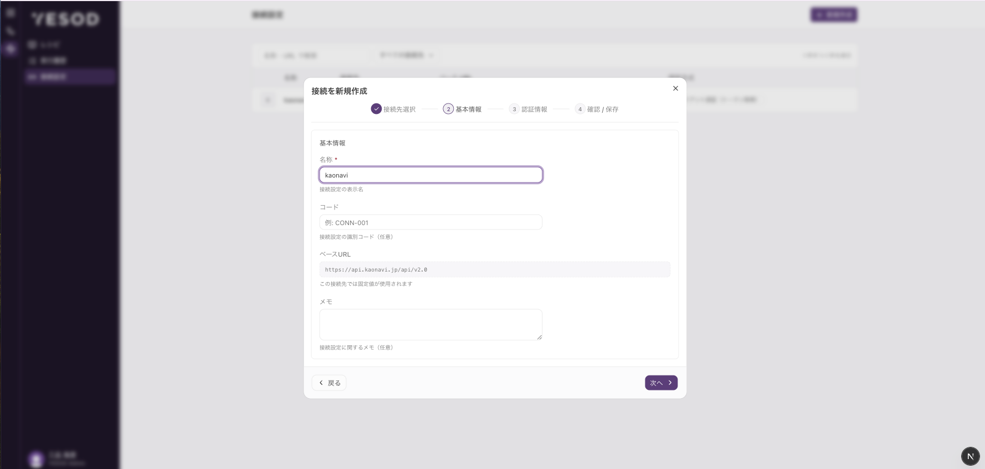Click into the コード input field
Screen dimensions: 985x469
tap(431, 222)
